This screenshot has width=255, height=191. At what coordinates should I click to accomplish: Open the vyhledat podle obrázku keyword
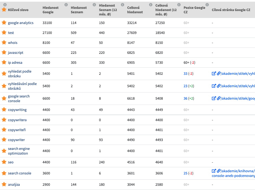pyautogui.click(x=20, y=74)
